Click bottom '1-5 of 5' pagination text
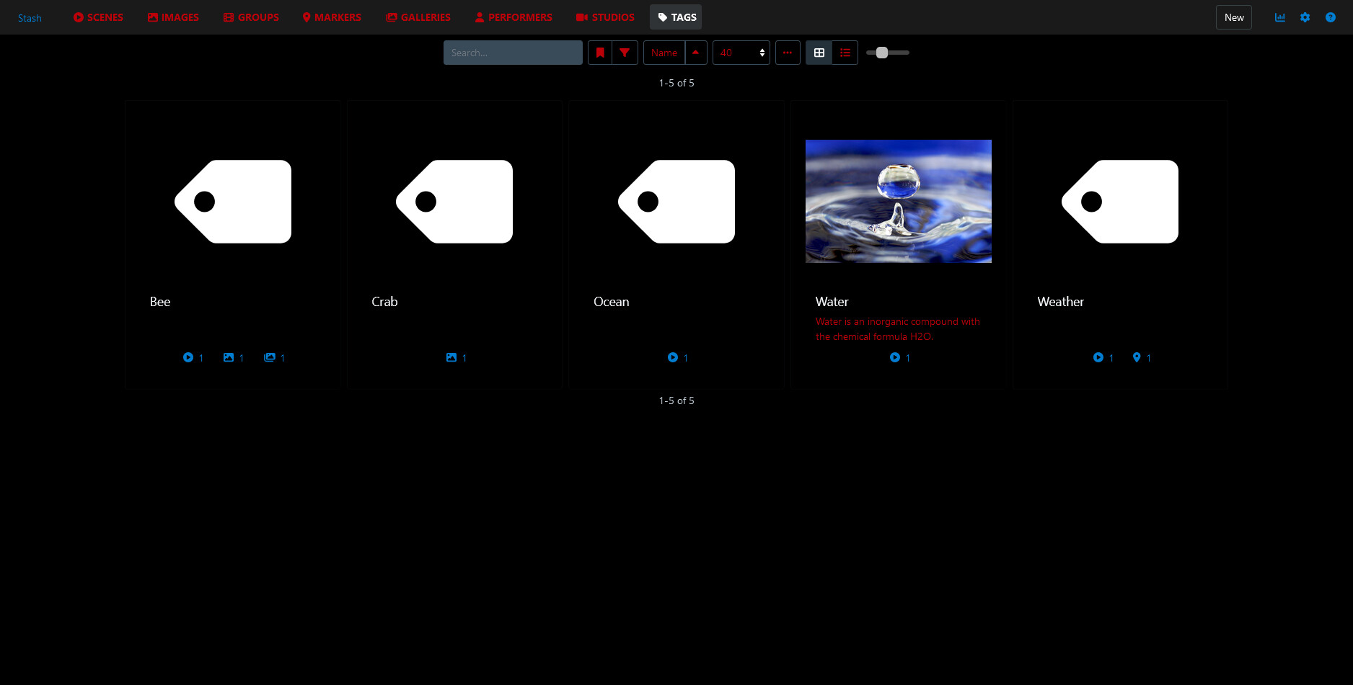Viewport: 1353px width, 685px height. click(676, 400)
